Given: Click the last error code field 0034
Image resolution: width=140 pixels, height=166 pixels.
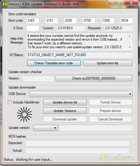Looking at the screenshot, I should 127,20.
